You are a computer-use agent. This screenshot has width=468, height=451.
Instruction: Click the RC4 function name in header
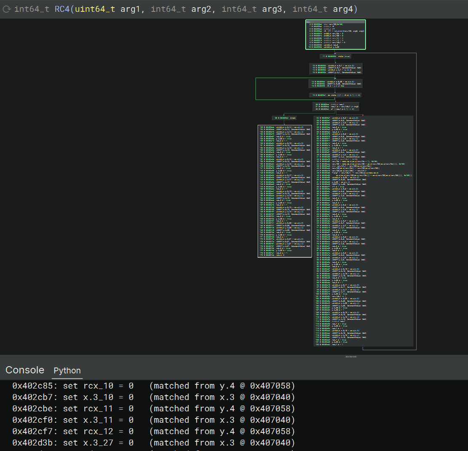click(62, 9)
